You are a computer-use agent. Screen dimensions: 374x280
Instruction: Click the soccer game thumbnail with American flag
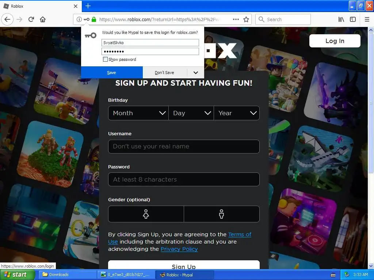coord(65,91)
